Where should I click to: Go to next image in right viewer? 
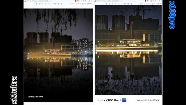click(122, 4)
